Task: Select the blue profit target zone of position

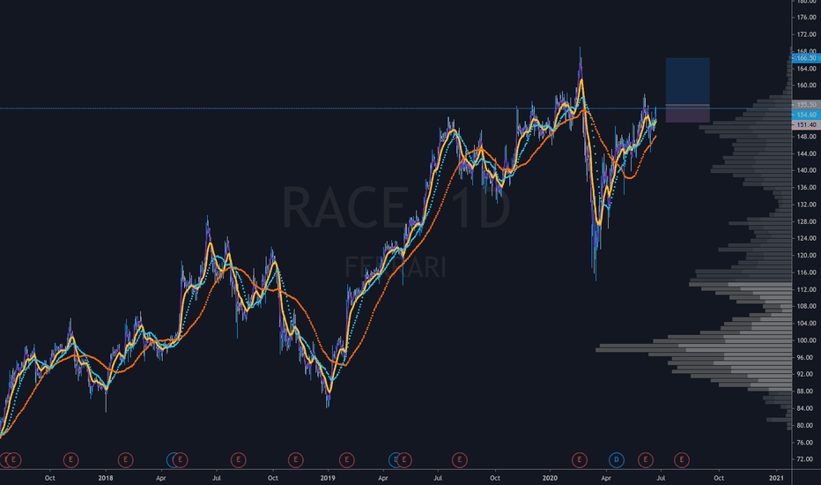Action: (x=687, y=81)
